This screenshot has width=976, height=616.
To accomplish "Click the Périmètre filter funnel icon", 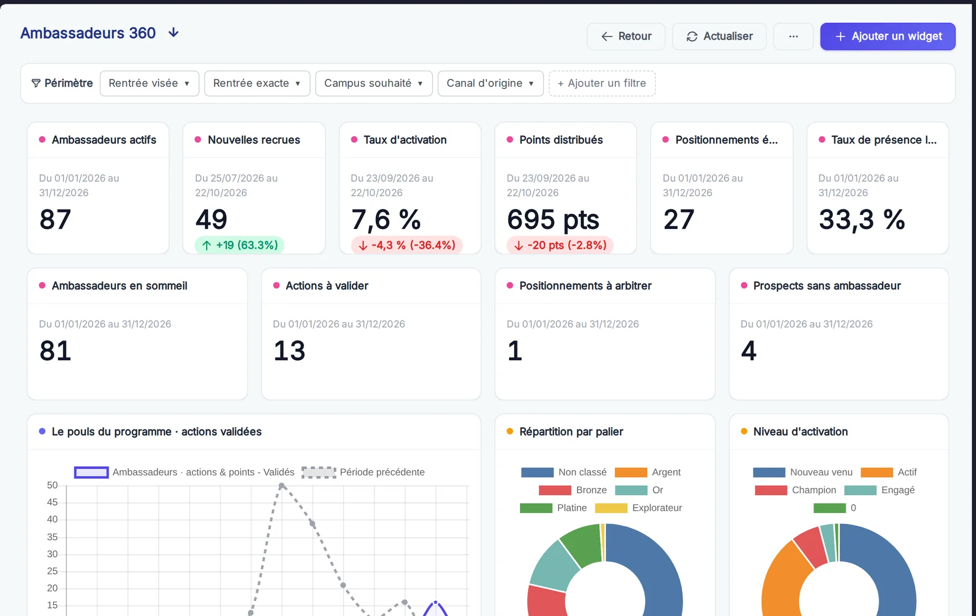I will click(36, 83).
